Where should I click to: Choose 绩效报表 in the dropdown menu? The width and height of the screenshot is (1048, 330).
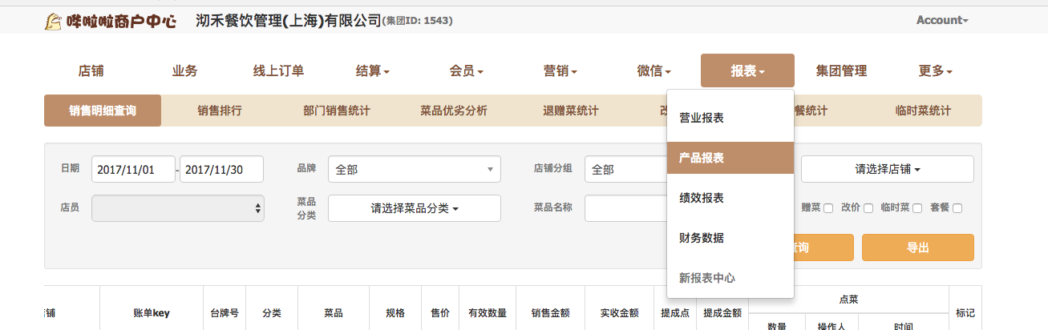click(x=702, y=198)
